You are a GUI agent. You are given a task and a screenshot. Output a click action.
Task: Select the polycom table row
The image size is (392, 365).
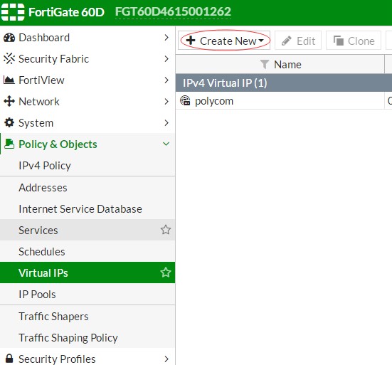click(x=284, y=100)
